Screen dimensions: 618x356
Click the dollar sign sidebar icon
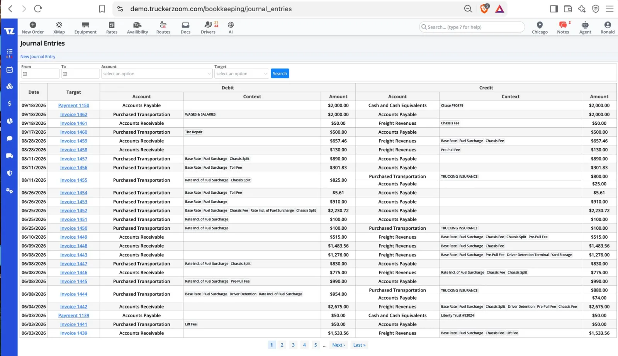pos(10,103)
